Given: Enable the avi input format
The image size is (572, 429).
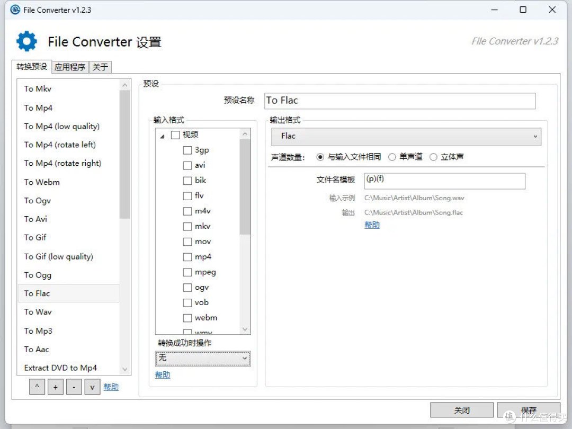Looking at the screenshot, I should (187, 165).
